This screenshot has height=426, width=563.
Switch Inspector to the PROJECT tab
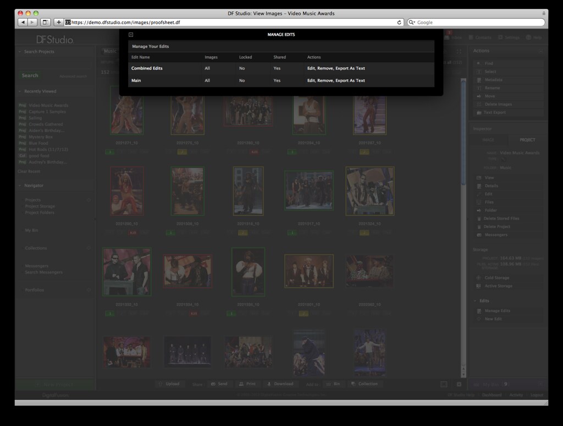(527, 140)
